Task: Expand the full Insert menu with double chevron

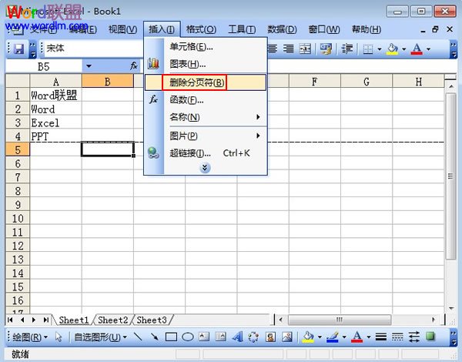Action: [205, 168]
